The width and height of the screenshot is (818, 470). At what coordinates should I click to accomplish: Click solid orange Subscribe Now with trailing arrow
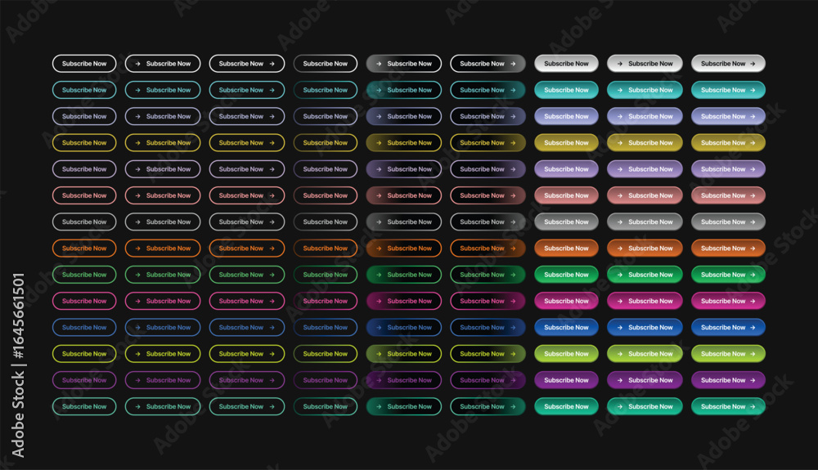[728, 248]
